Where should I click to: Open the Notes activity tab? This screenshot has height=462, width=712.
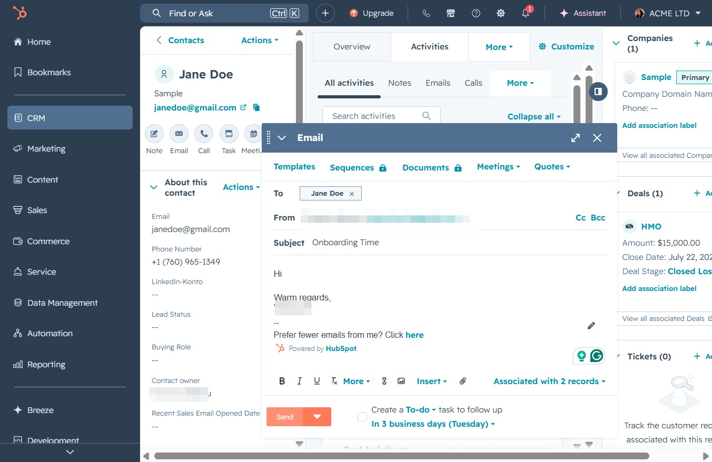[x=400, y=83]
